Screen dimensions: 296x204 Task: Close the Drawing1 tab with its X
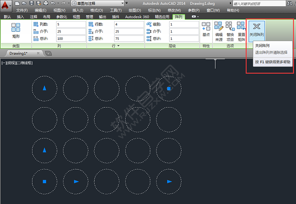click(38, 53)
